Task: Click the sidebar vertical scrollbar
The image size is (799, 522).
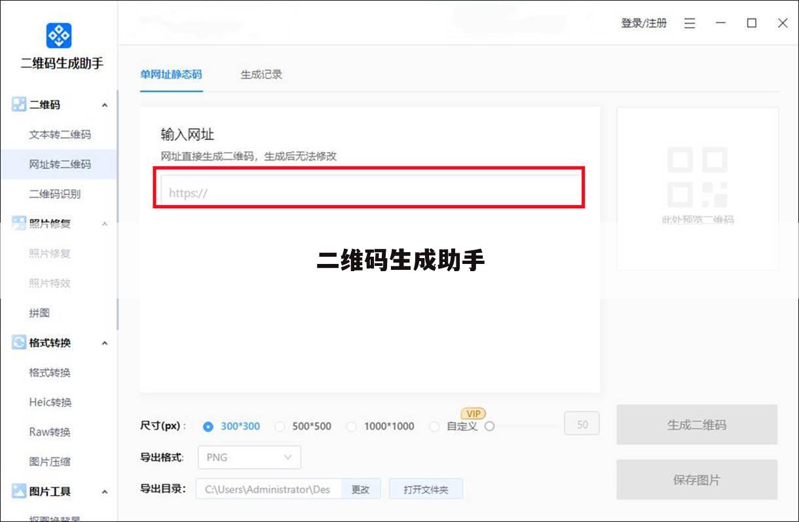Action: point(118,210)
